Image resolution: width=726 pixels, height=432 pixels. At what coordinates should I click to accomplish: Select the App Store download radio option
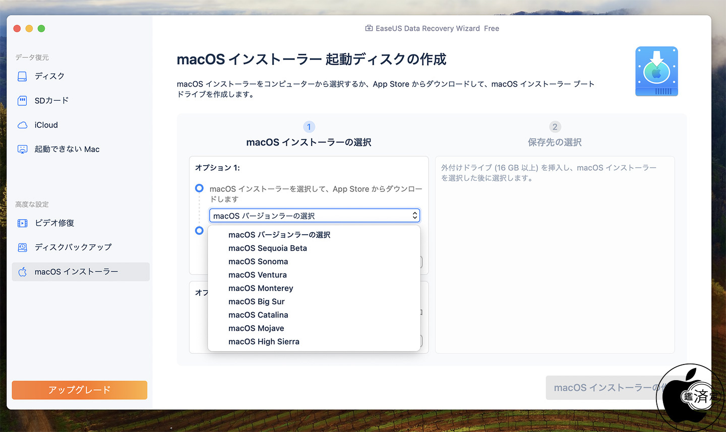(199, 188)
